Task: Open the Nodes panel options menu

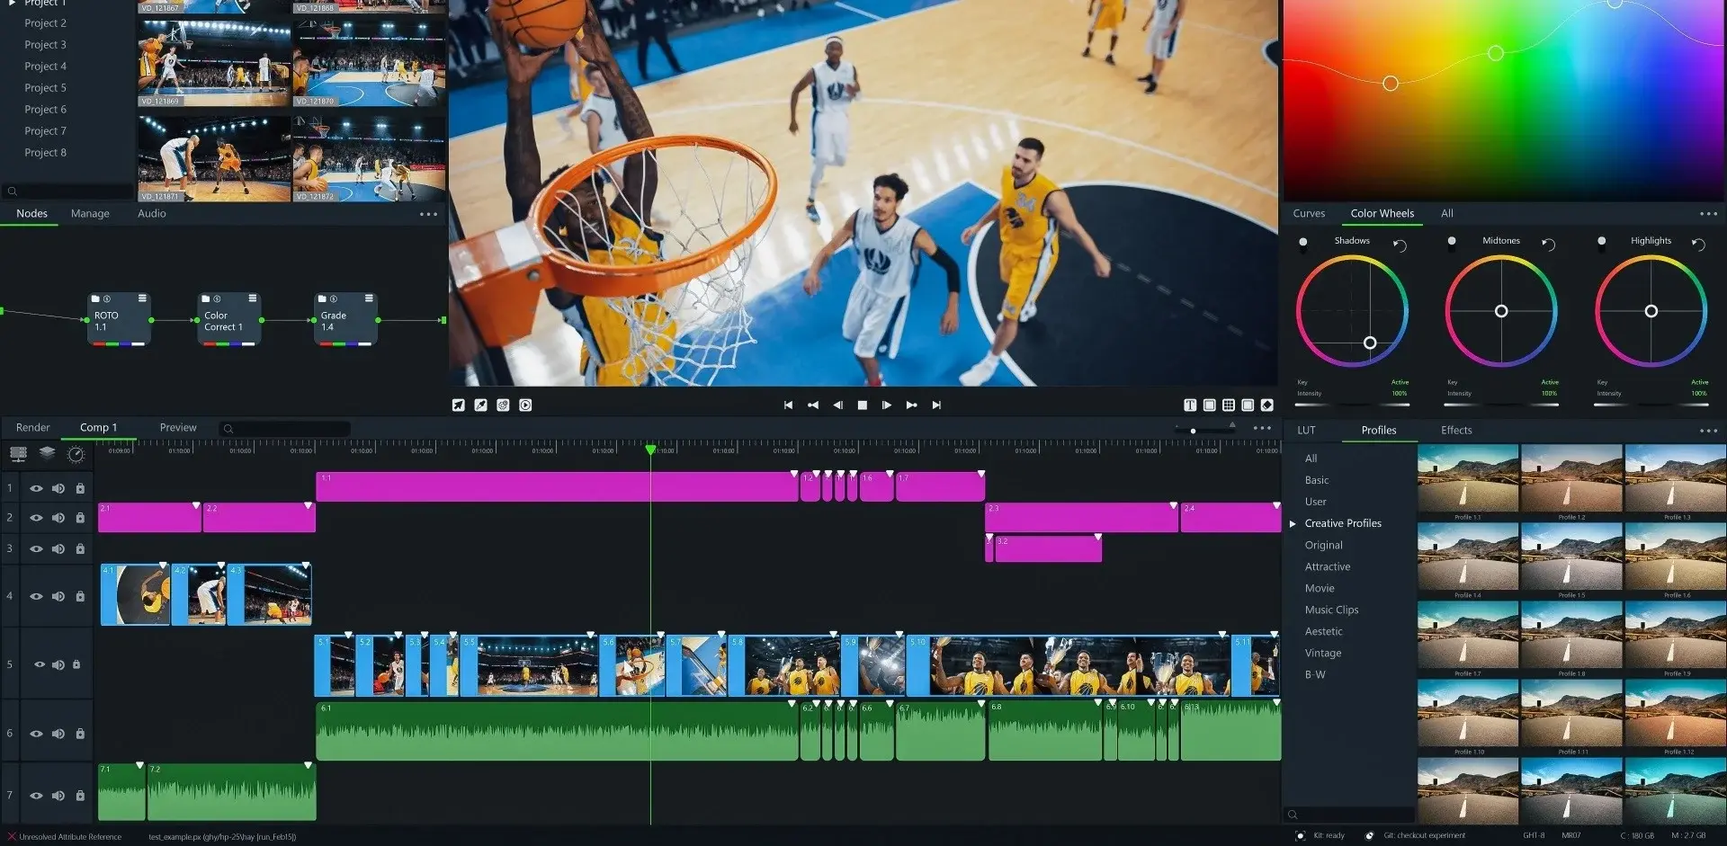Action: (x=428, y=214)
